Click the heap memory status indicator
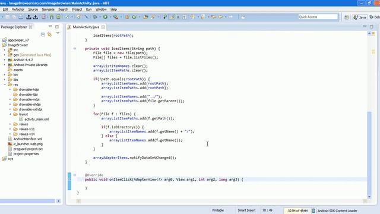Screen dimensions: 380x214 tap(297, 210)
